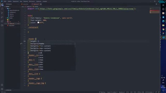Switch to the index.html editor tab
Viewport: 166px width, 93px height.
(x=25, y=4)
